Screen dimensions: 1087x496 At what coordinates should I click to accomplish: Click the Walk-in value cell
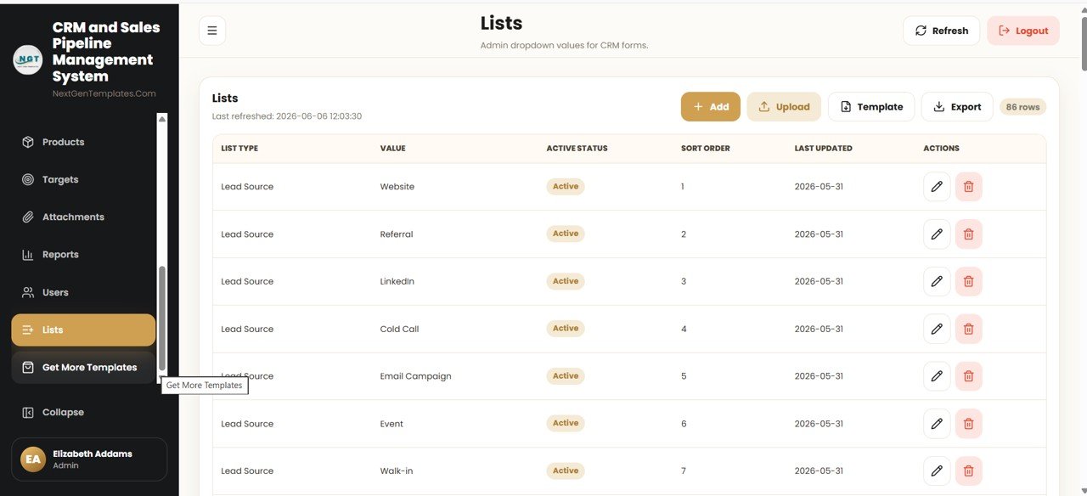[x=396, y=471]
